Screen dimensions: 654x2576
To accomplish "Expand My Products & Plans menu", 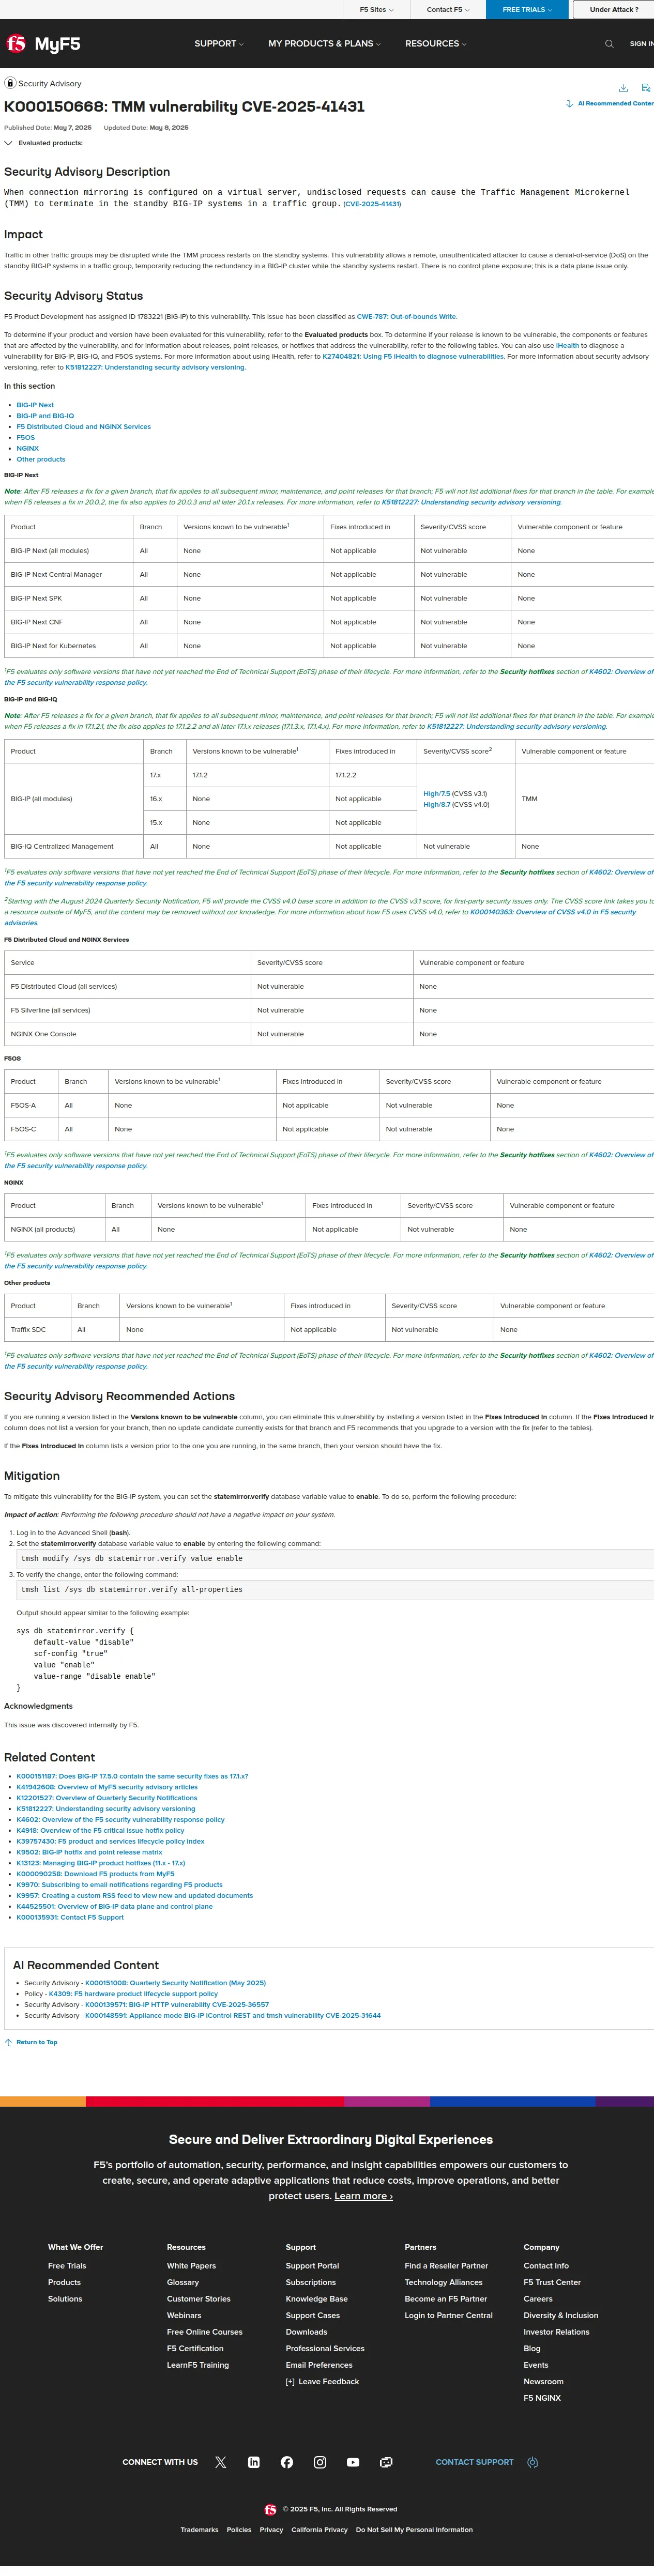I will pos(325,44).
